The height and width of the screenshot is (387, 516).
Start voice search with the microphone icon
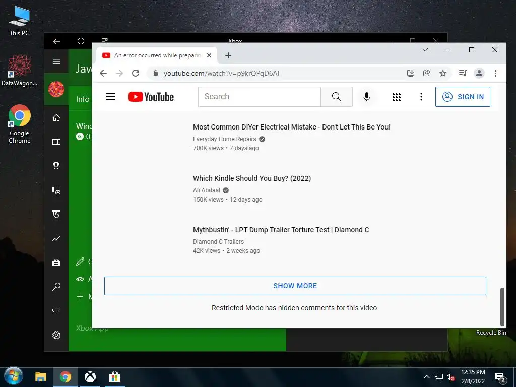coord(367,96)
